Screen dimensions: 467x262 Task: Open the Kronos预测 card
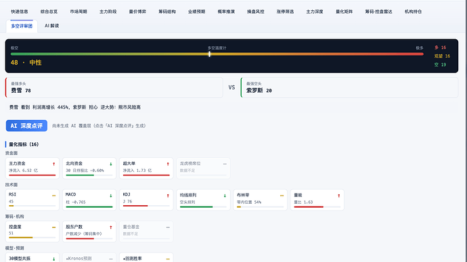(89, 257)
